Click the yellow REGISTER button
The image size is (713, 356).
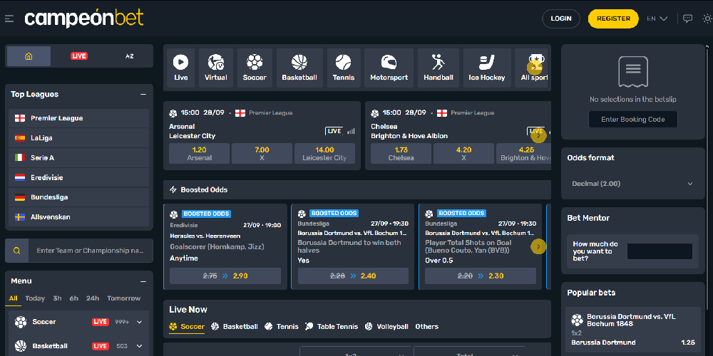click(x=612, y=19)
